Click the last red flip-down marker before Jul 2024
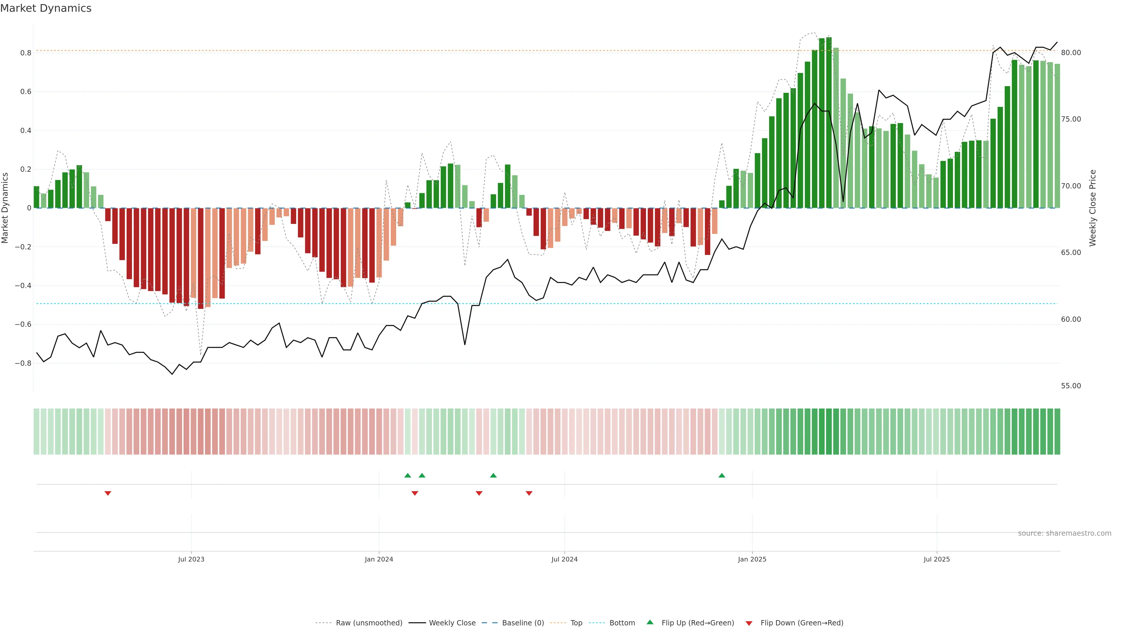This screenshot has height=633, width=1126. tap(529, 493)
